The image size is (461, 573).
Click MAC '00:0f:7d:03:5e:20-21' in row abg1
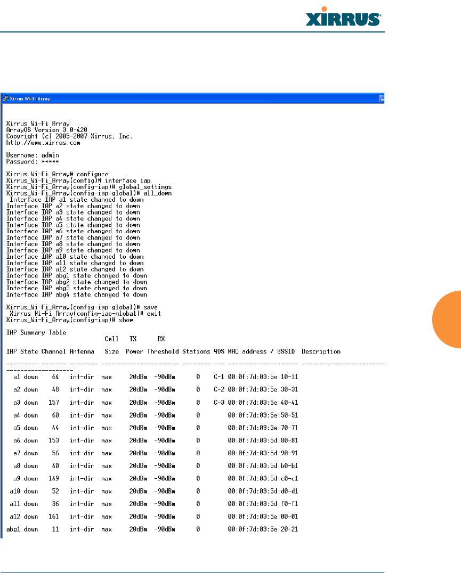click(x=263, y=529)
